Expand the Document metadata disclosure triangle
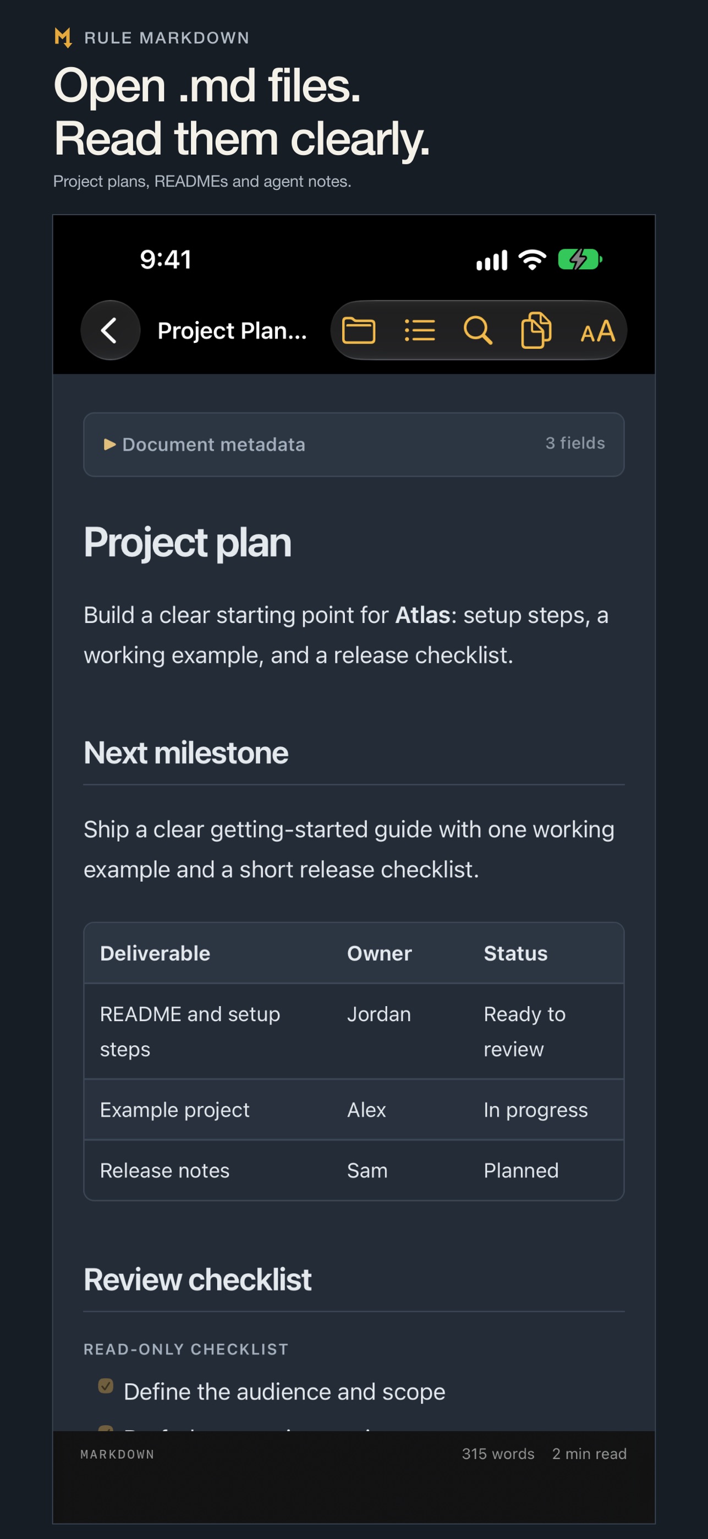708x1539 pixels. pos(110,445)
